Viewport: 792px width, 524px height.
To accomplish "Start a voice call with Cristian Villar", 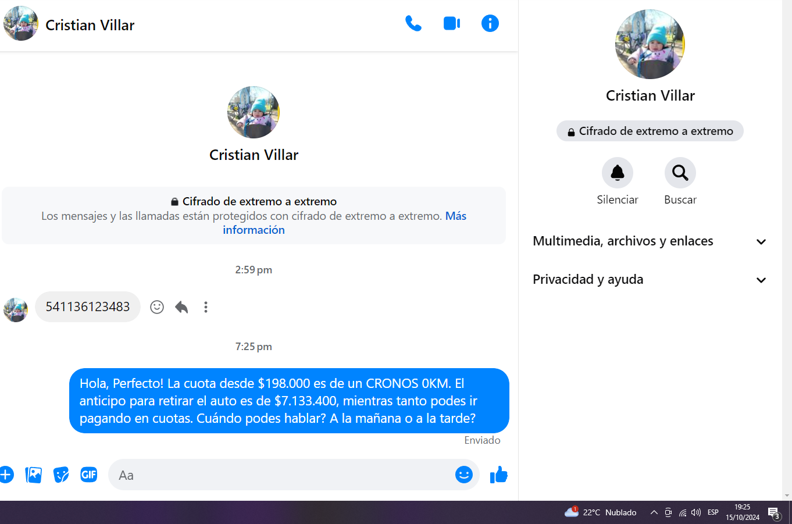I will pyautogui.click(x=413, y=24).
